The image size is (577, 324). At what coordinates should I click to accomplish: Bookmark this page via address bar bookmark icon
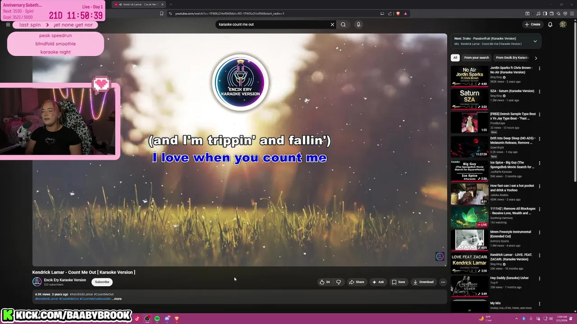pos(161,13)
